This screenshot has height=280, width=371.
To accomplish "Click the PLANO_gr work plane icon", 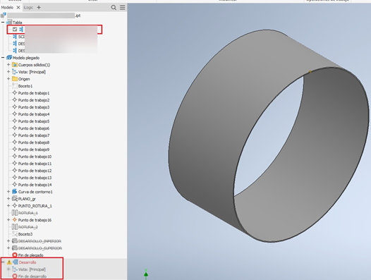I will tap(15, 199).
